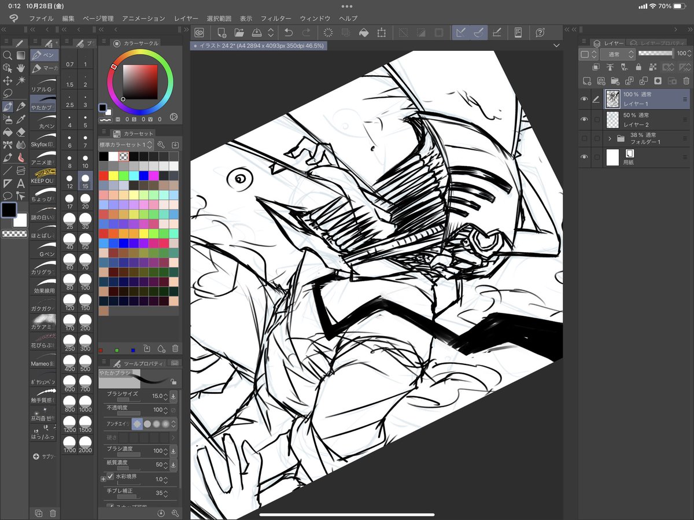Expand the 水彩境界 plus expander
Image resolution: width=694 pixels, height=520 pixels.
(103, 479)
